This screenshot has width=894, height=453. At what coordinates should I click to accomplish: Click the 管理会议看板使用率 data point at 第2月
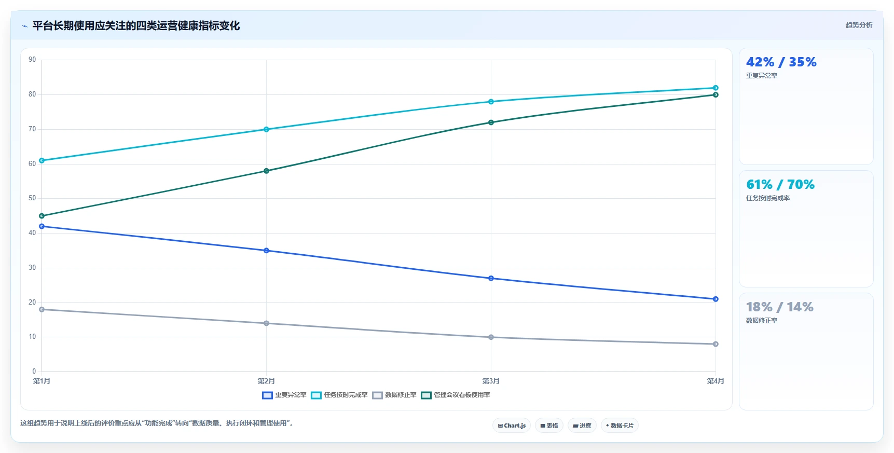click(x=266, y=171)
